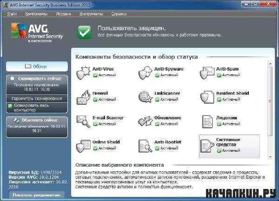Click the Лицензия истекает expiry line
The height and width of the screenshot is (201, 279).
(38, 184)
